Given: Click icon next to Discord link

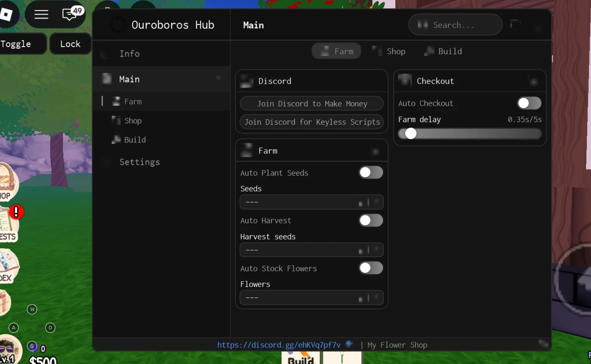Looking at the screenshot, I should tap(349, 344).
